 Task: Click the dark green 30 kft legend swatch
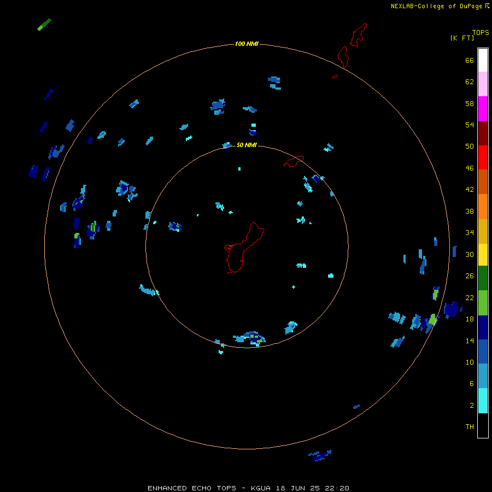(x=483, y=278)
